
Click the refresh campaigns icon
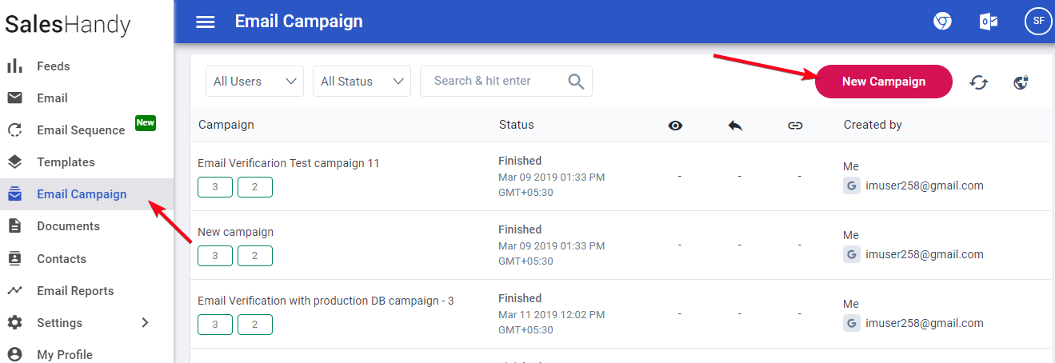[x=979, y=82]
